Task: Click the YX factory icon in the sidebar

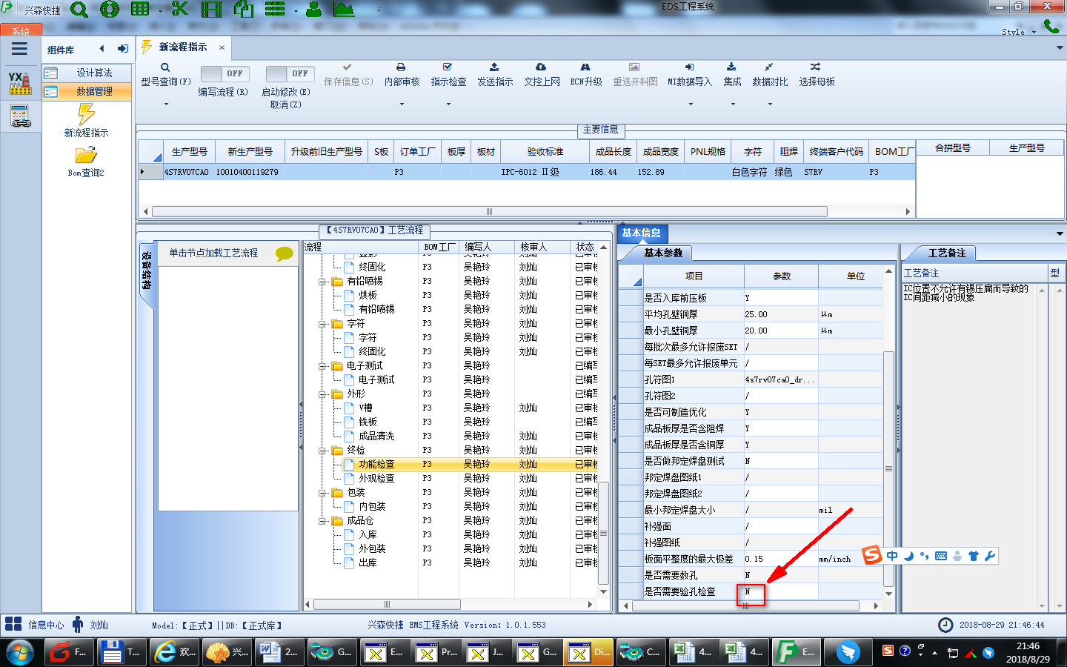Action: click(20, 83)
